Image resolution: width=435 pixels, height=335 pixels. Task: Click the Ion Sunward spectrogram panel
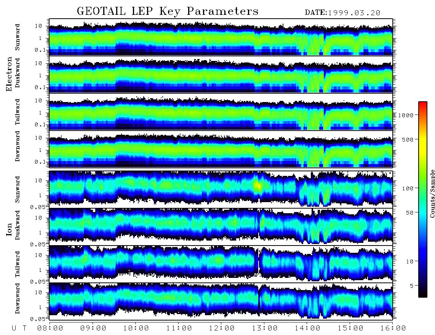coord(221,189)
